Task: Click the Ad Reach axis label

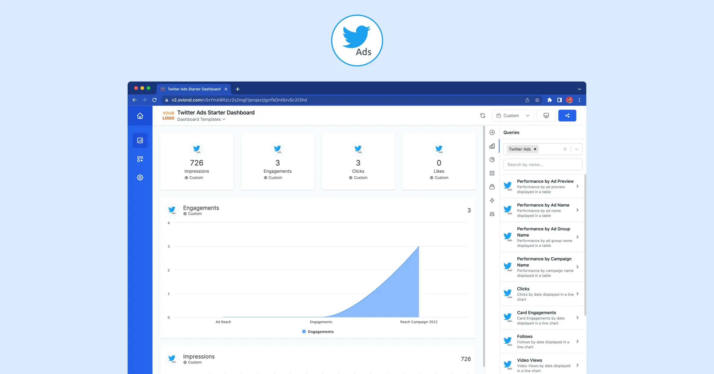Action: (x=223, y=322)
